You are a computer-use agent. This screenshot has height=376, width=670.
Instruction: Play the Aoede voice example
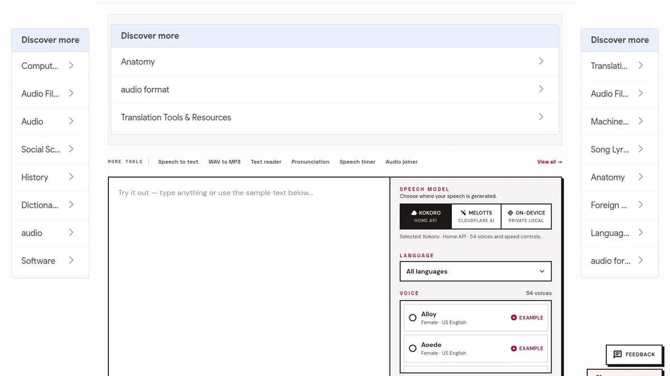tap(527, 348)
